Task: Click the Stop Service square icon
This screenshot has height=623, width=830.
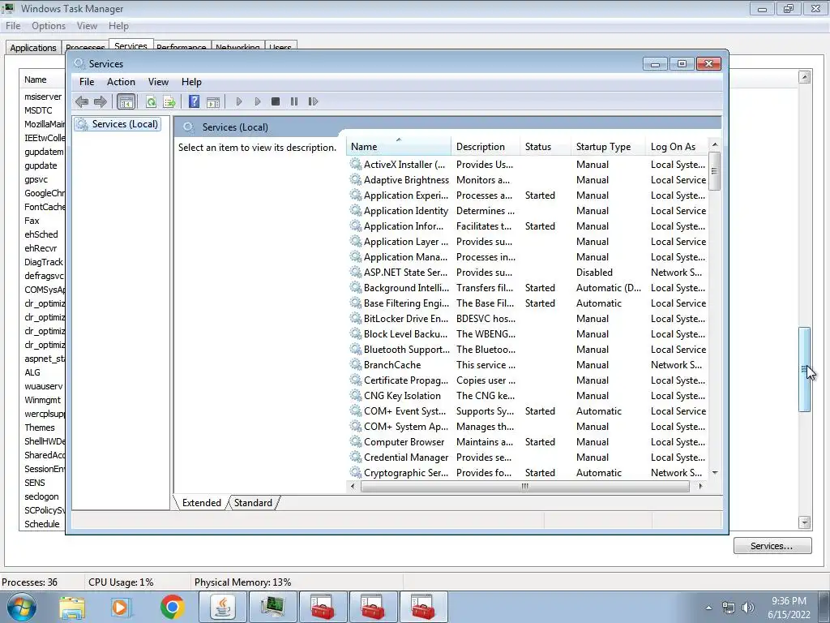Action: coord(276,101)
